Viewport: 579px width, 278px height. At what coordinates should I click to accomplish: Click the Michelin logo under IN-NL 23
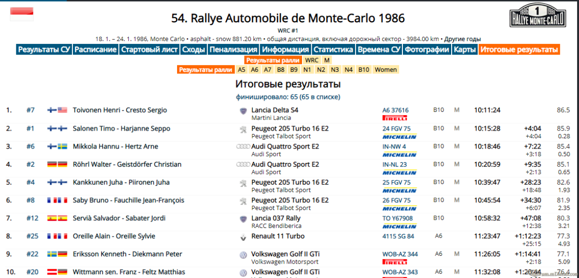point(400,172)
